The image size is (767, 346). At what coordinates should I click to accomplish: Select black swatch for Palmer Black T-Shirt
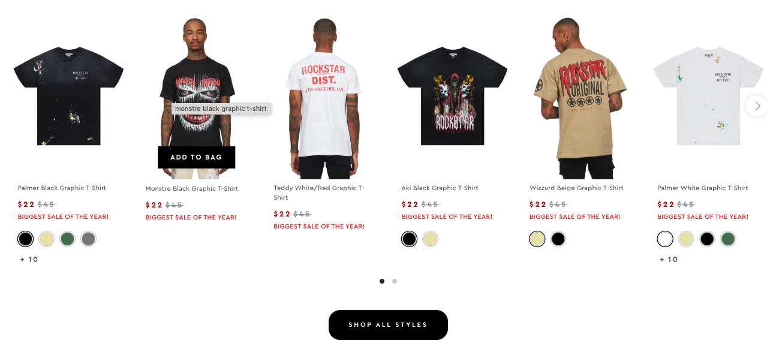25,239
